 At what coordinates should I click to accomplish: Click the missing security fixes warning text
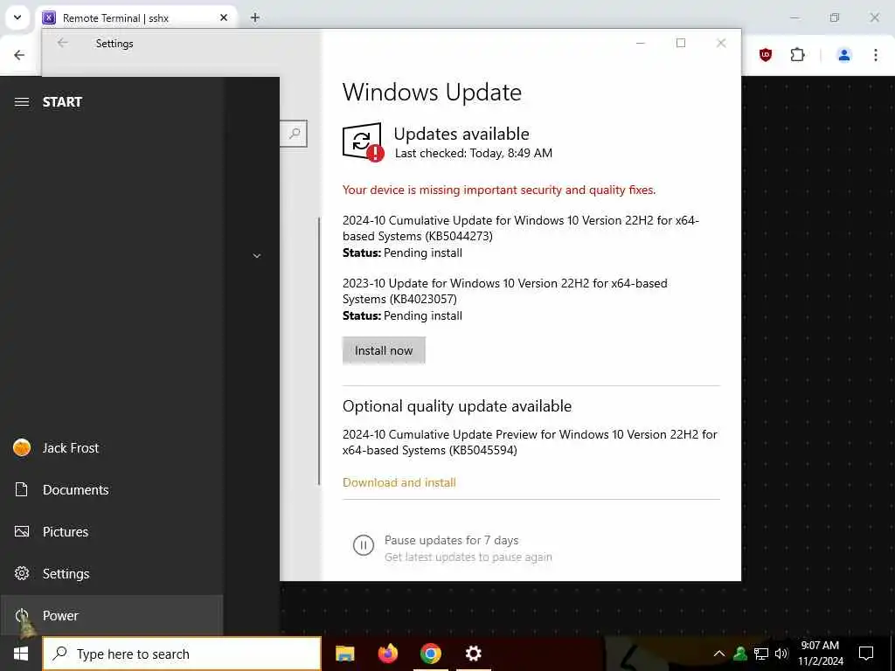pos(499,190)
